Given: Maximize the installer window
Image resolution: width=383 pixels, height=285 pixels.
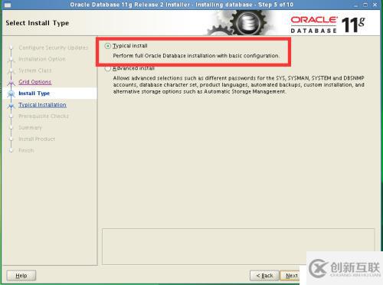Looking at the screenshot, I should coord(365,5).
